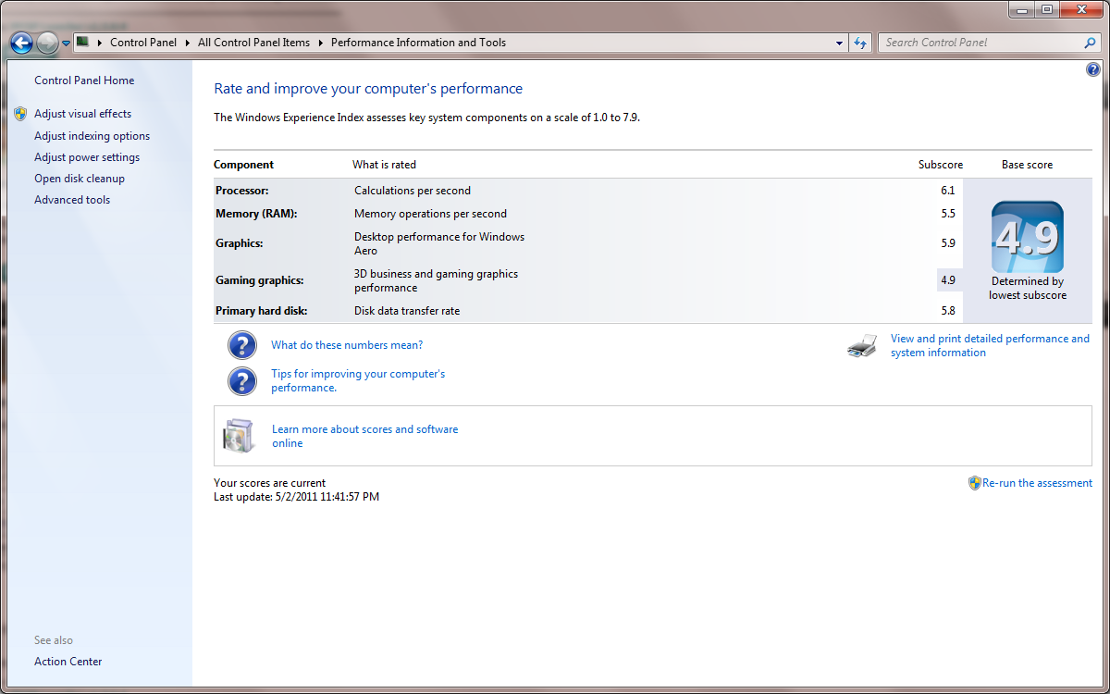
Task: Click the Back navigation arrow button
Action: (x=21, y=43)
